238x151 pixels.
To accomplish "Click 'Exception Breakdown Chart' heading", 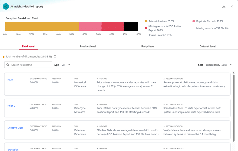I will (x=22, y=18).
